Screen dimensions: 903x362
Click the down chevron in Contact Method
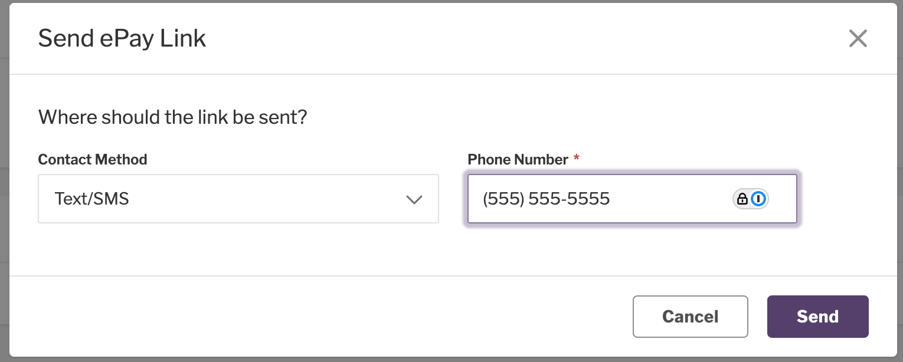[x=414, y=199]
